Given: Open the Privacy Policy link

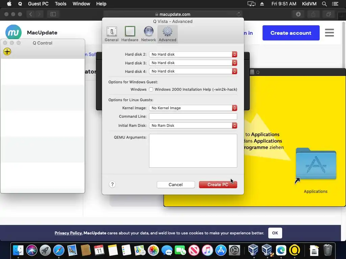Looking at the screenshot, I should click(68, 233).
